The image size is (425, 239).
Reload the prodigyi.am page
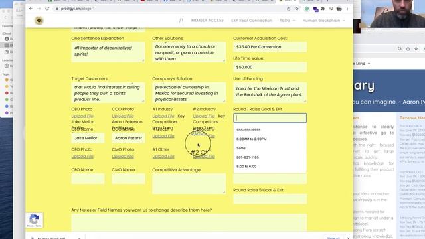tap(47, 9)
